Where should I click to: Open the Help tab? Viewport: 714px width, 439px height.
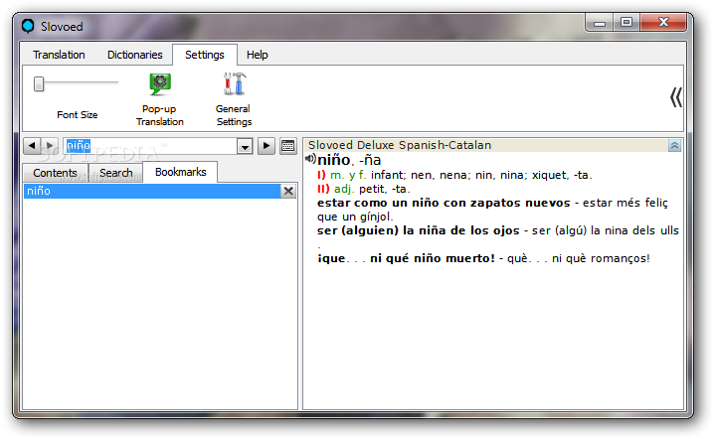tap(258, 55)
